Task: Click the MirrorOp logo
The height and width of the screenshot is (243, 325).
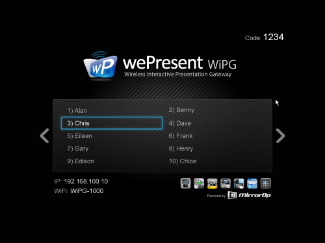Action: [249, 195]
